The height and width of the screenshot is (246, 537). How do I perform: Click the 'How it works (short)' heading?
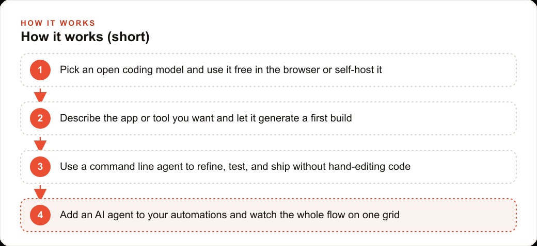click(85, 37)
